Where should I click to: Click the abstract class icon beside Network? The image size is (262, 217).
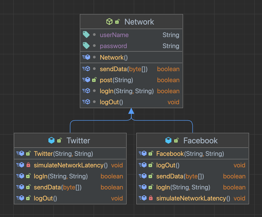coord(109,22)
